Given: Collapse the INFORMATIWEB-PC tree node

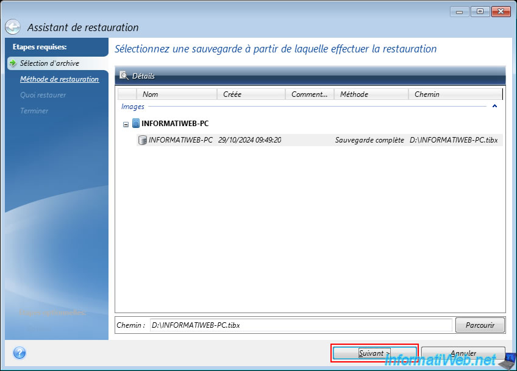Looking at the screenshot, I should [x=126, y=124].
